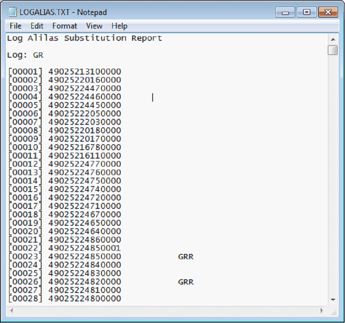Click the Notepad document icon in title bar

(13, 12)
